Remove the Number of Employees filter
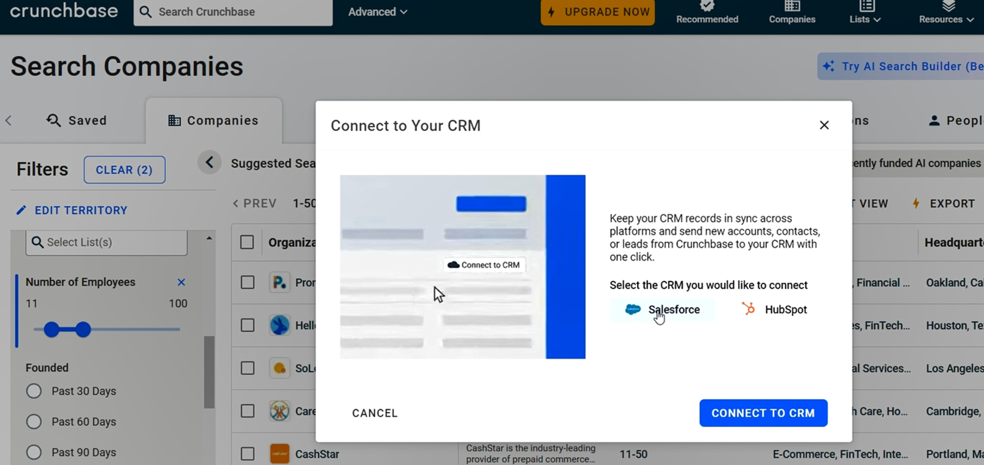 [x=181, y=282]
